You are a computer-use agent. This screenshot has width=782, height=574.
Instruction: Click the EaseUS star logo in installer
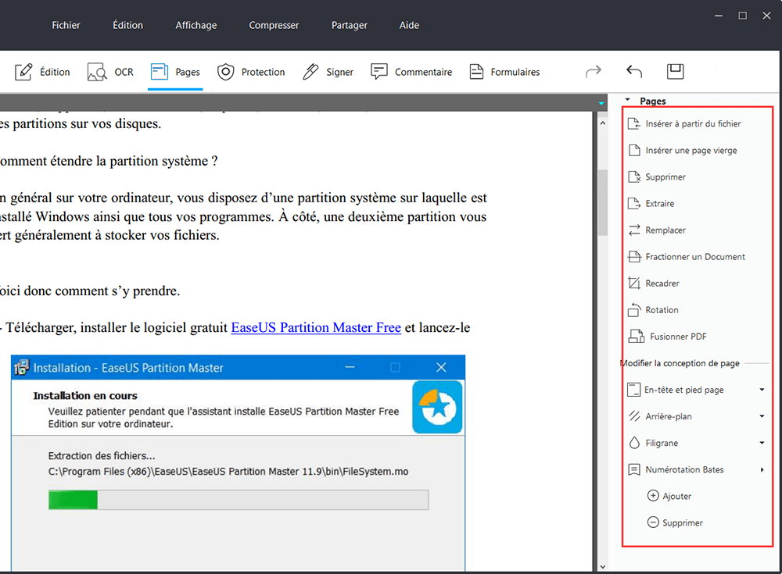coord(437,407)
